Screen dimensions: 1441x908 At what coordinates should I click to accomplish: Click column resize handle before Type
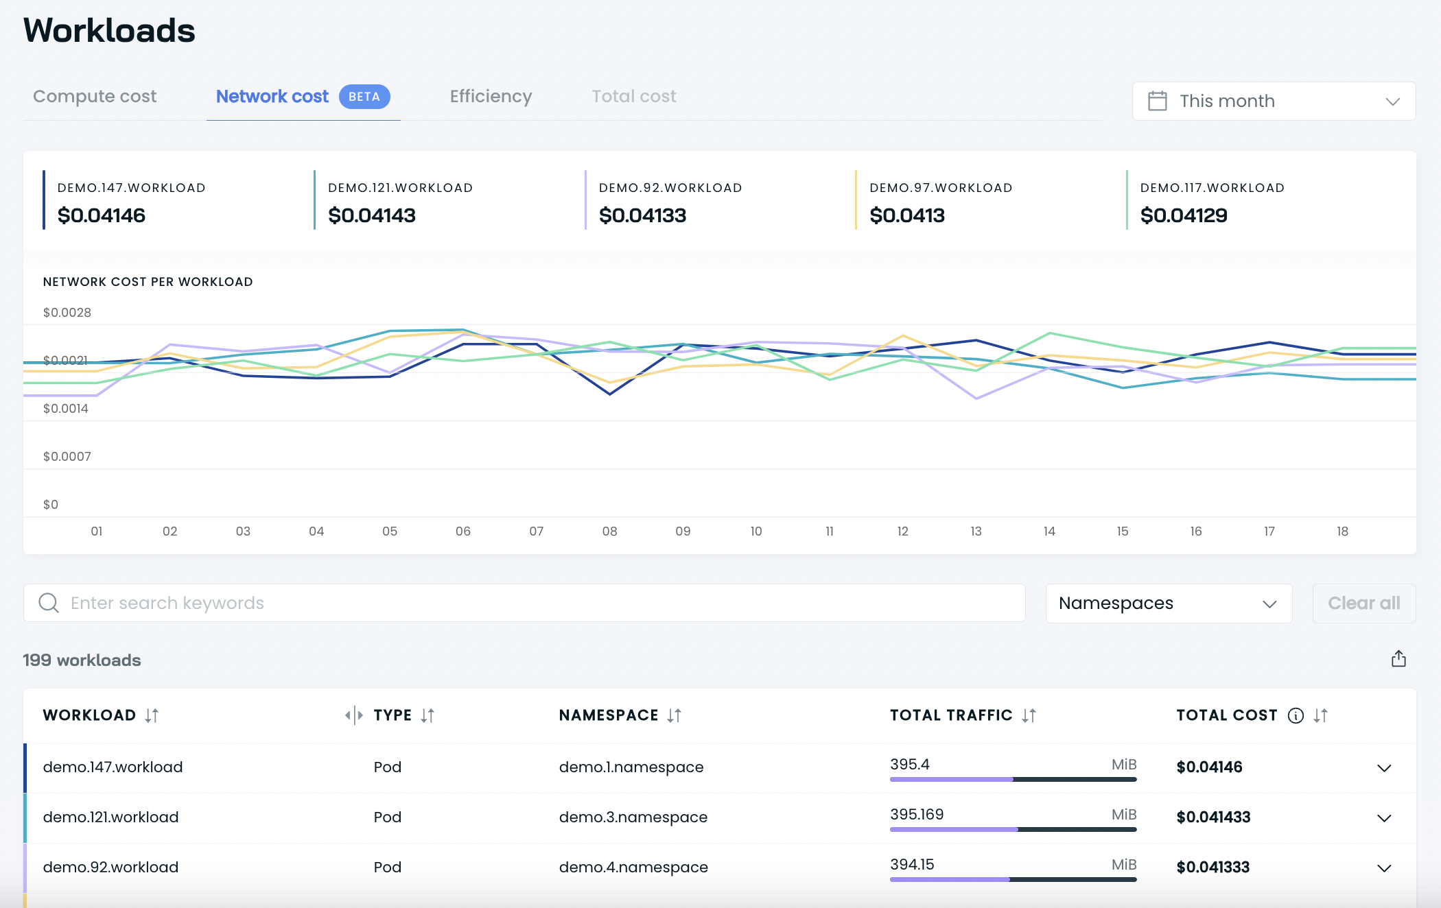pyautogui.click(x=354, y=715)
